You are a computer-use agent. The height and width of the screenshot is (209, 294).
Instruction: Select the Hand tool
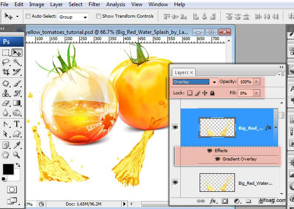click(x=6, y=155)
